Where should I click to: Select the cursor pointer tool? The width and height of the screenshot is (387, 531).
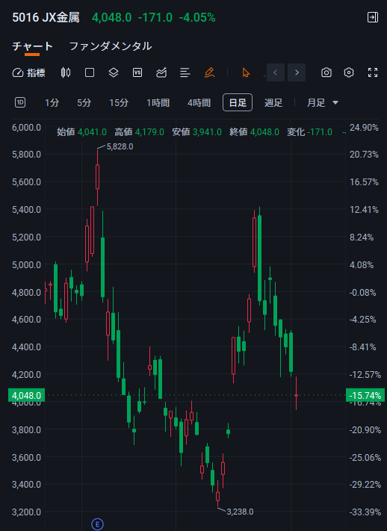246,72
